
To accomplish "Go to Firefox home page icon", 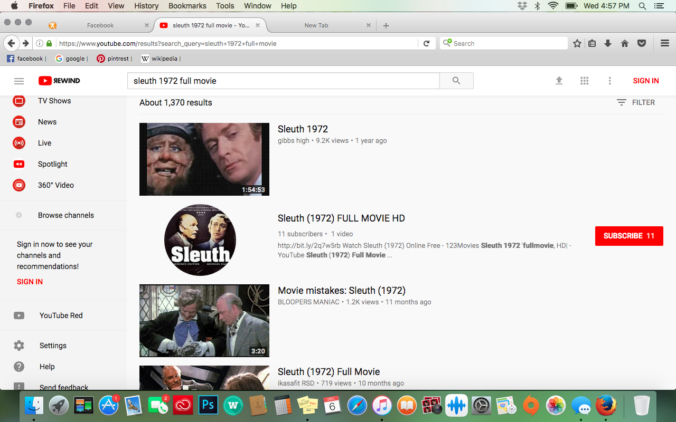I will pos(625,43).
